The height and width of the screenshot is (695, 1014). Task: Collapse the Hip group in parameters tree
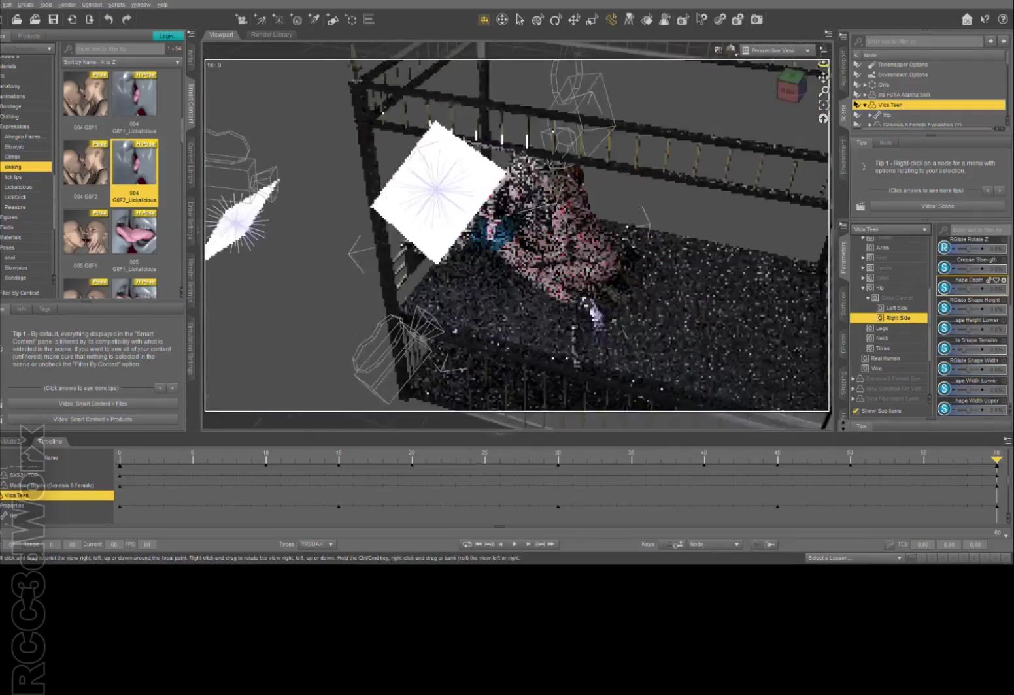click(x=863, y=288)
